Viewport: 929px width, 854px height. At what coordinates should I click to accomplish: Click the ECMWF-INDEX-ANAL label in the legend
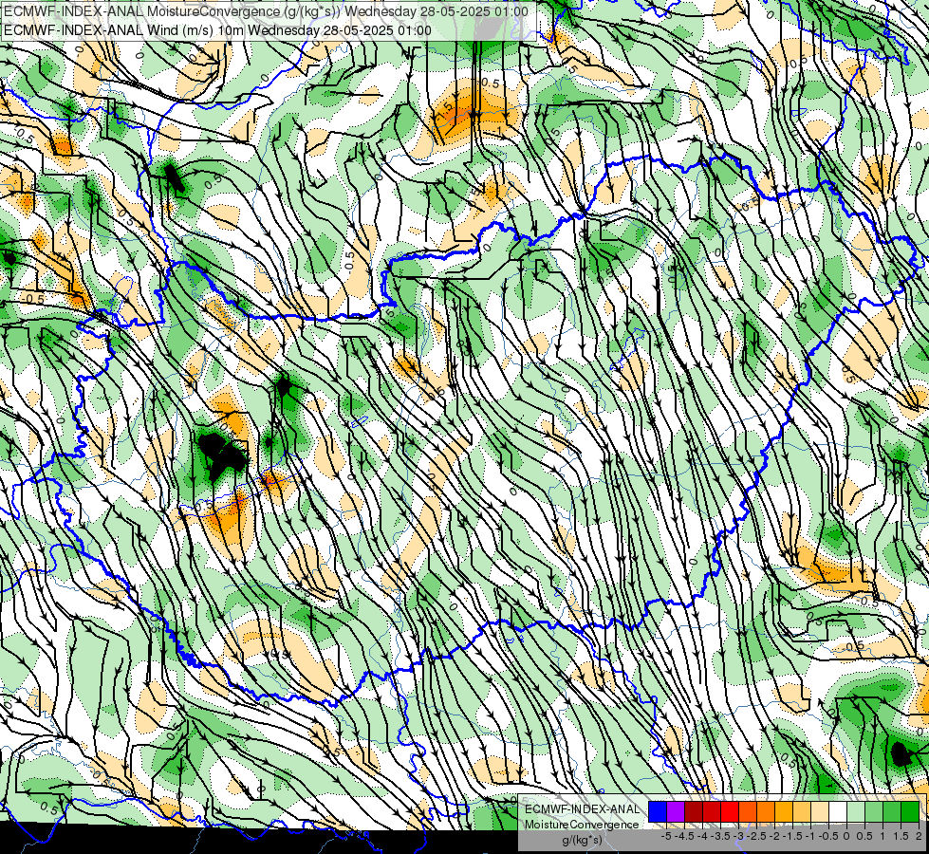point(582,809)
